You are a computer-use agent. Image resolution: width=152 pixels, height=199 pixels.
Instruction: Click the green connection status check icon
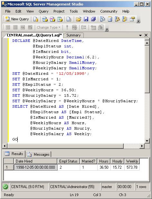point(5,187)
